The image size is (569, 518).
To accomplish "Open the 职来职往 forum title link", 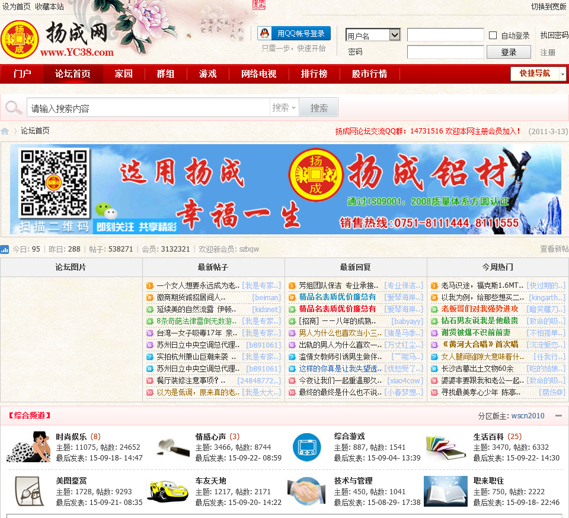I will (488, 481).
